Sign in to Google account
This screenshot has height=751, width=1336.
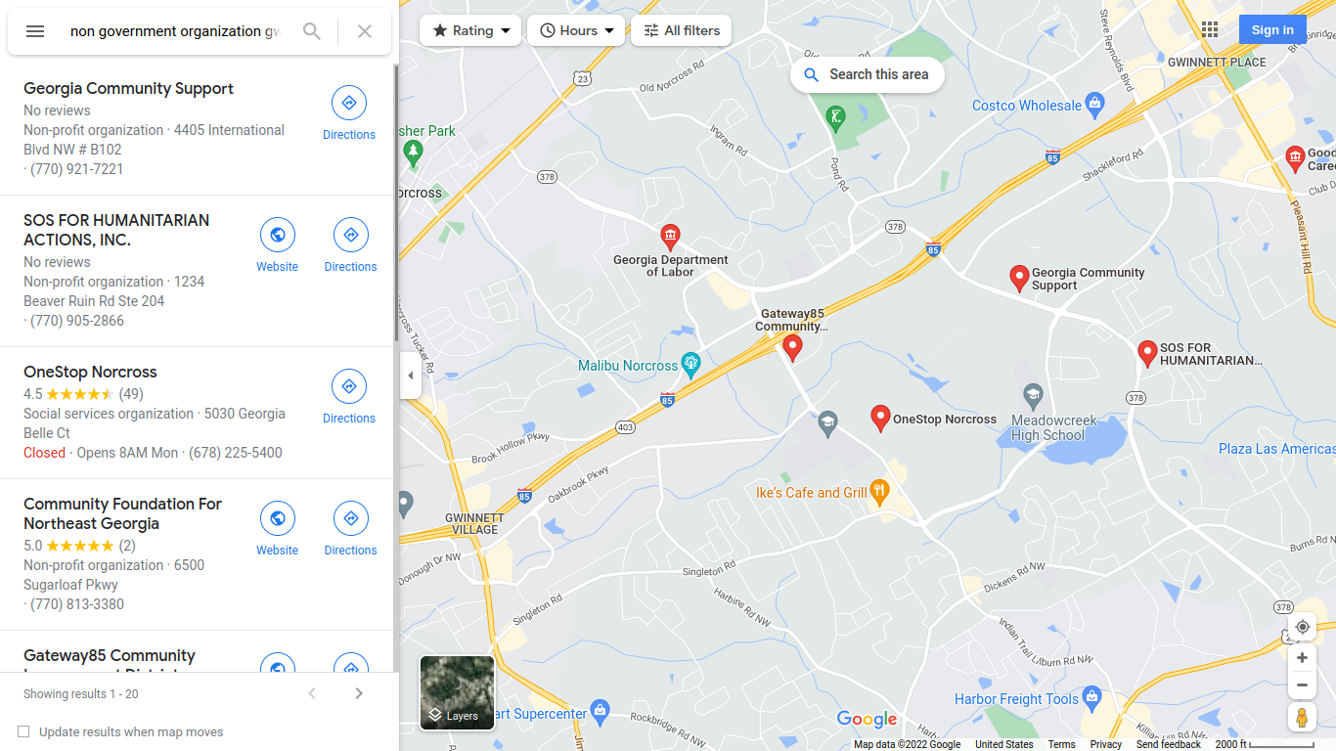(1272, 29)
